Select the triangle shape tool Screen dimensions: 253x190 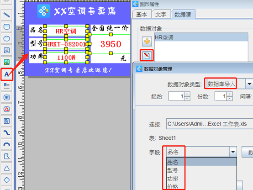point(6,168)
